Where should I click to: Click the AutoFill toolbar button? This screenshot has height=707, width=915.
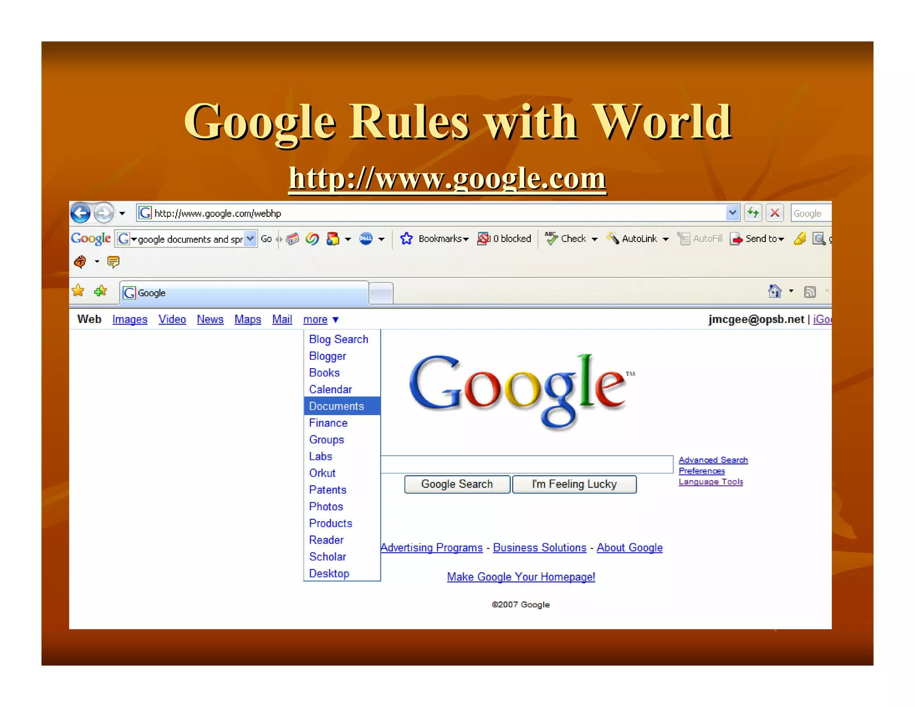[700, 239]
